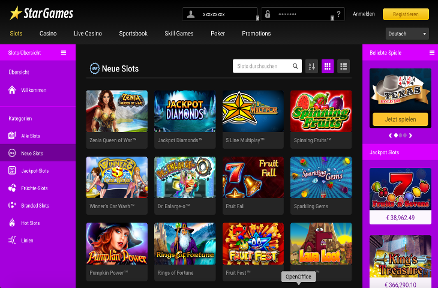Focus the username input field
This screenshot has height=288, width=438.
pyautogui.click(x=220, y=14)
